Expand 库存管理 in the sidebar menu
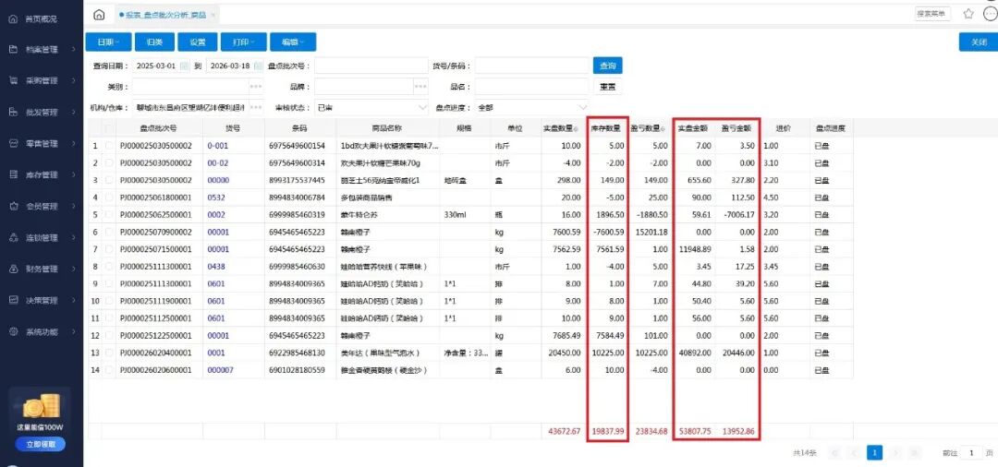998x467 pixels. coord(42,174)
